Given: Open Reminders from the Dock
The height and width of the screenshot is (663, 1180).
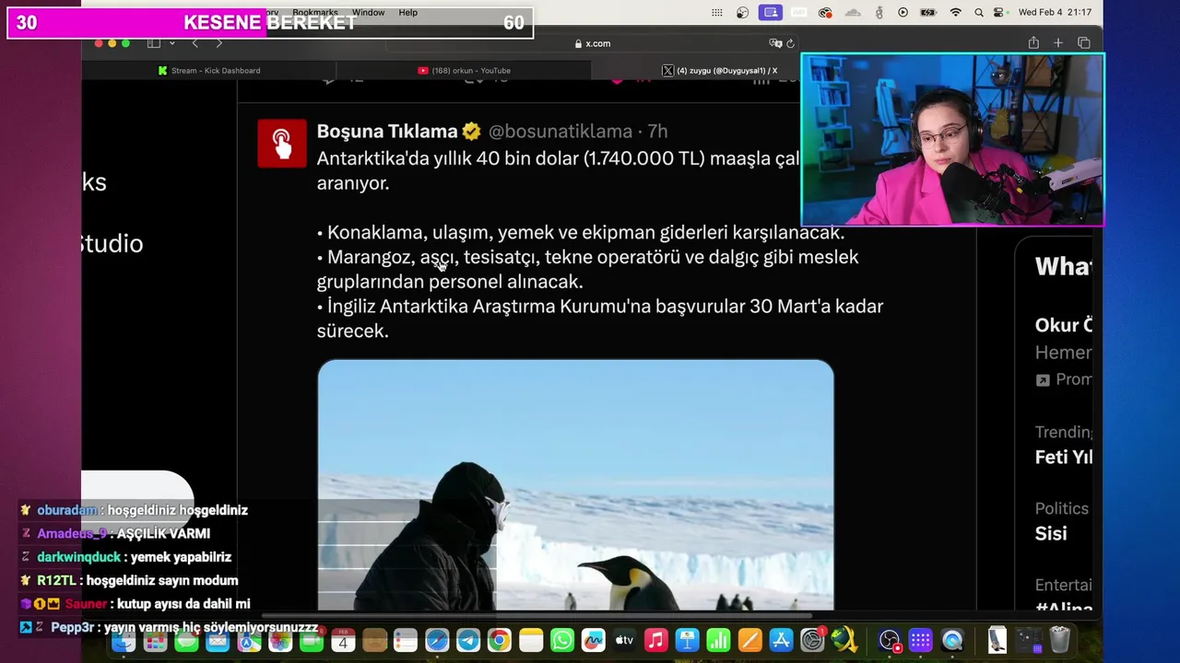Looking at the screenshot, I should click(406, 640).
